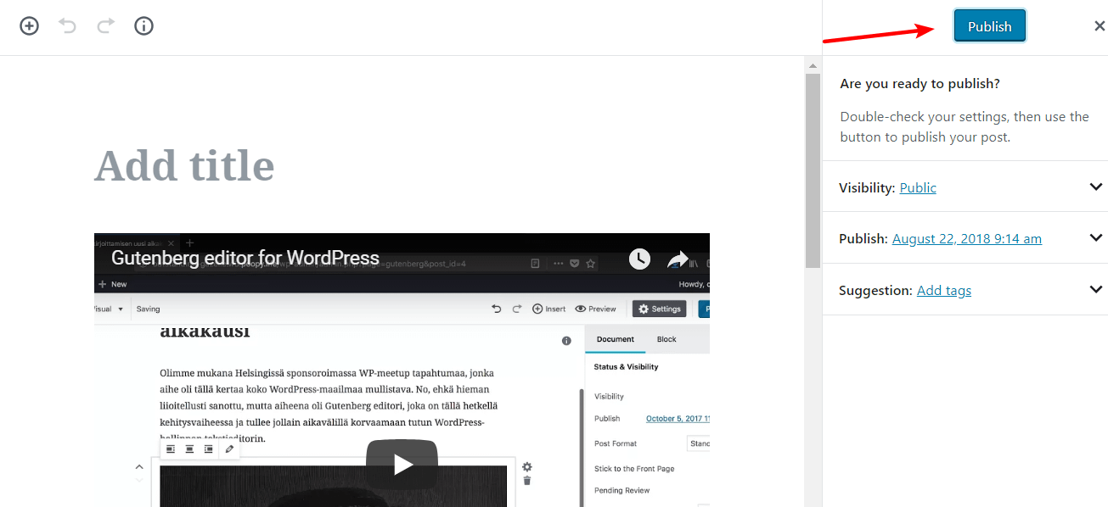Click the pencil edit icon in the video
The width and height of the screenshot is (1108, 507).
point(229,448)
